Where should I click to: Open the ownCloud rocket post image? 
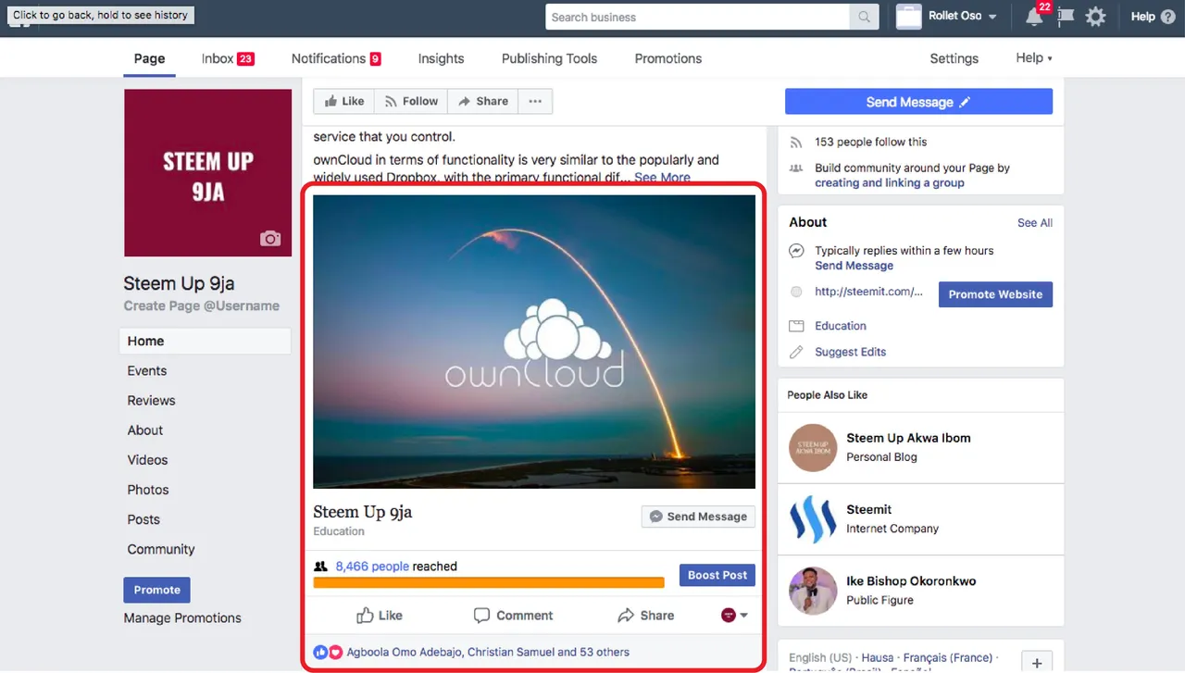534,341
